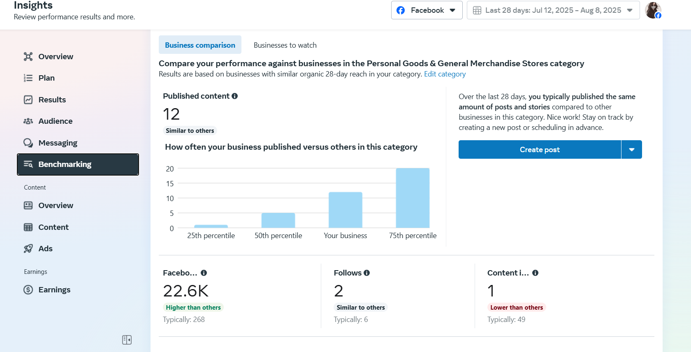The height and width of the screenshot is (352, 691).
Task: Click the Content interactions info icon
Action: coord(535,273)
